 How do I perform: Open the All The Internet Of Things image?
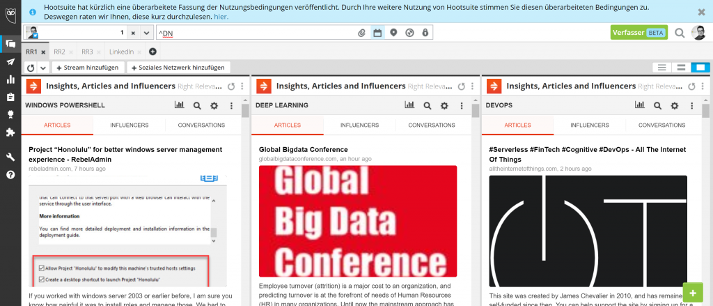point(588,231)
